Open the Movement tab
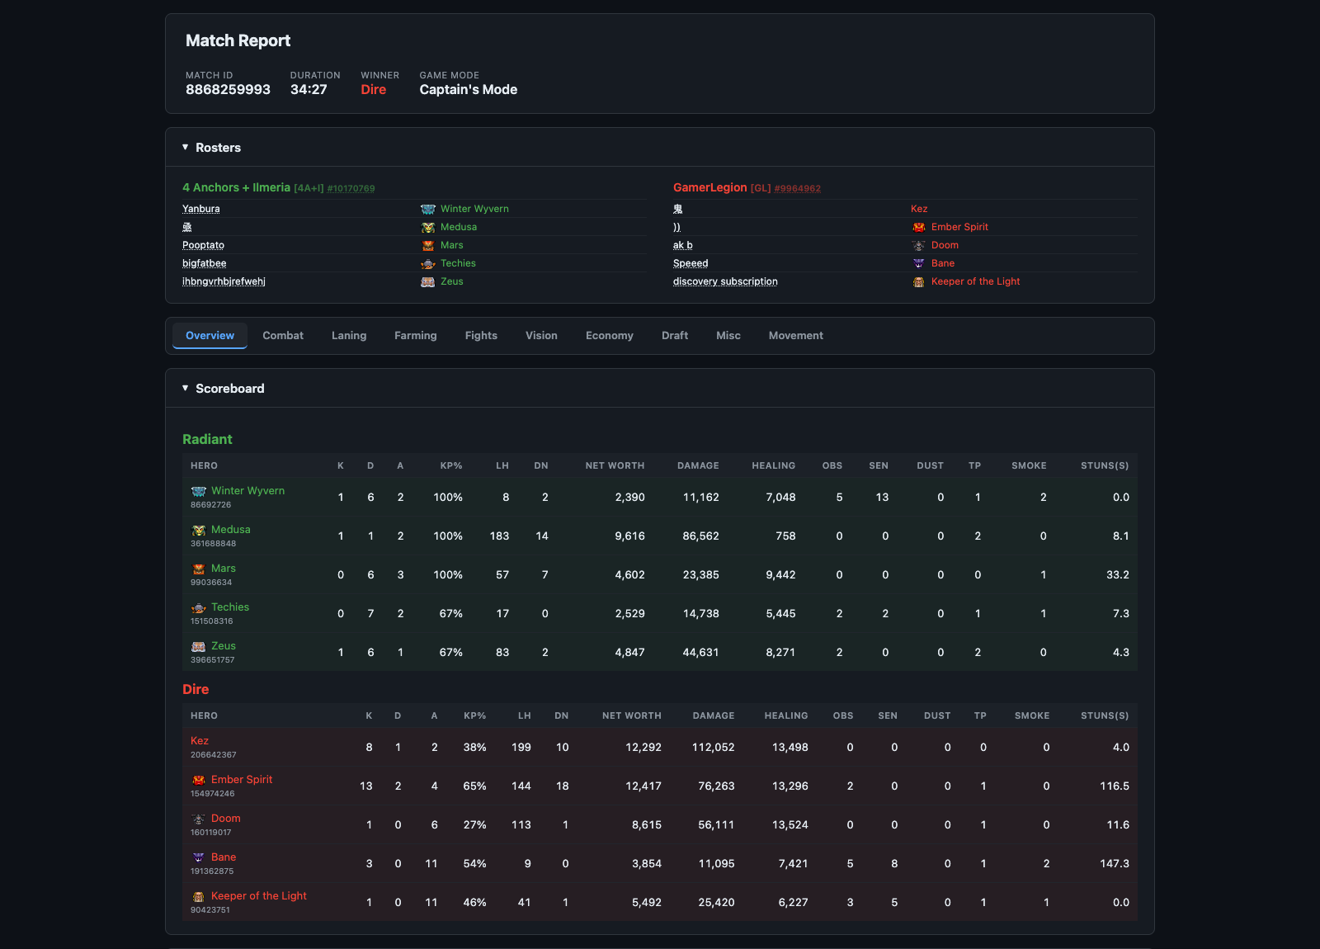Screen dimensions: 1320x949 [x=796, y=336]
